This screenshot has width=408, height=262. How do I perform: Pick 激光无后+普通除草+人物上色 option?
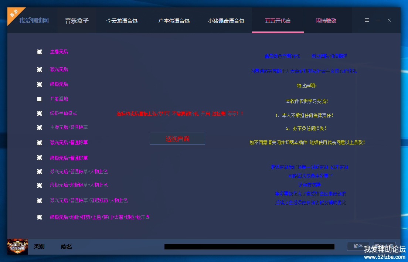pyautogui.click(x=39, y=172)
